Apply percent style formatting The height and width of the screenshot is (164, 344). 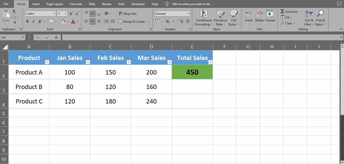coord(167,22)
